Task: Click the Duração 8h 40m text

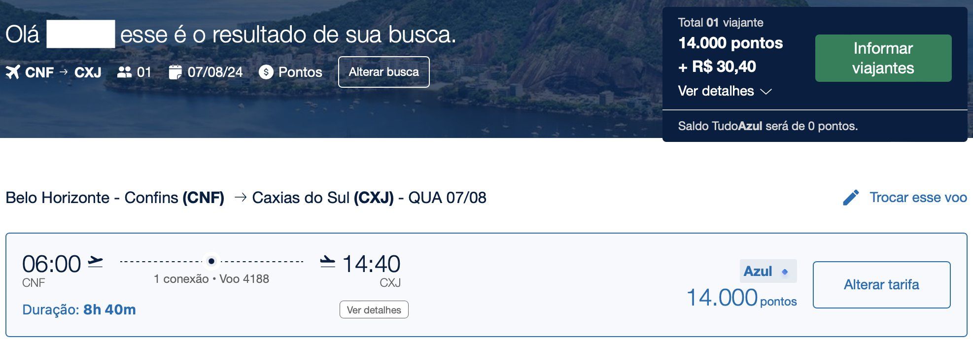Action: pyautogui.click(x=79, y=309)
